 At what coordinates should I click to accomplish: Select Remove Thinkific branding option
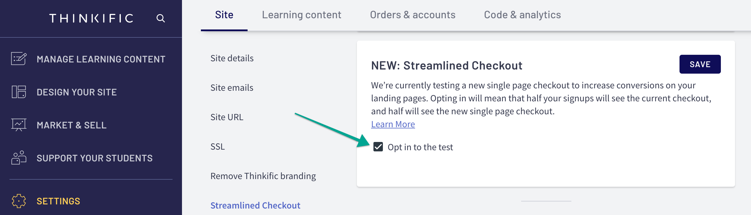click(x=263, y=176)
